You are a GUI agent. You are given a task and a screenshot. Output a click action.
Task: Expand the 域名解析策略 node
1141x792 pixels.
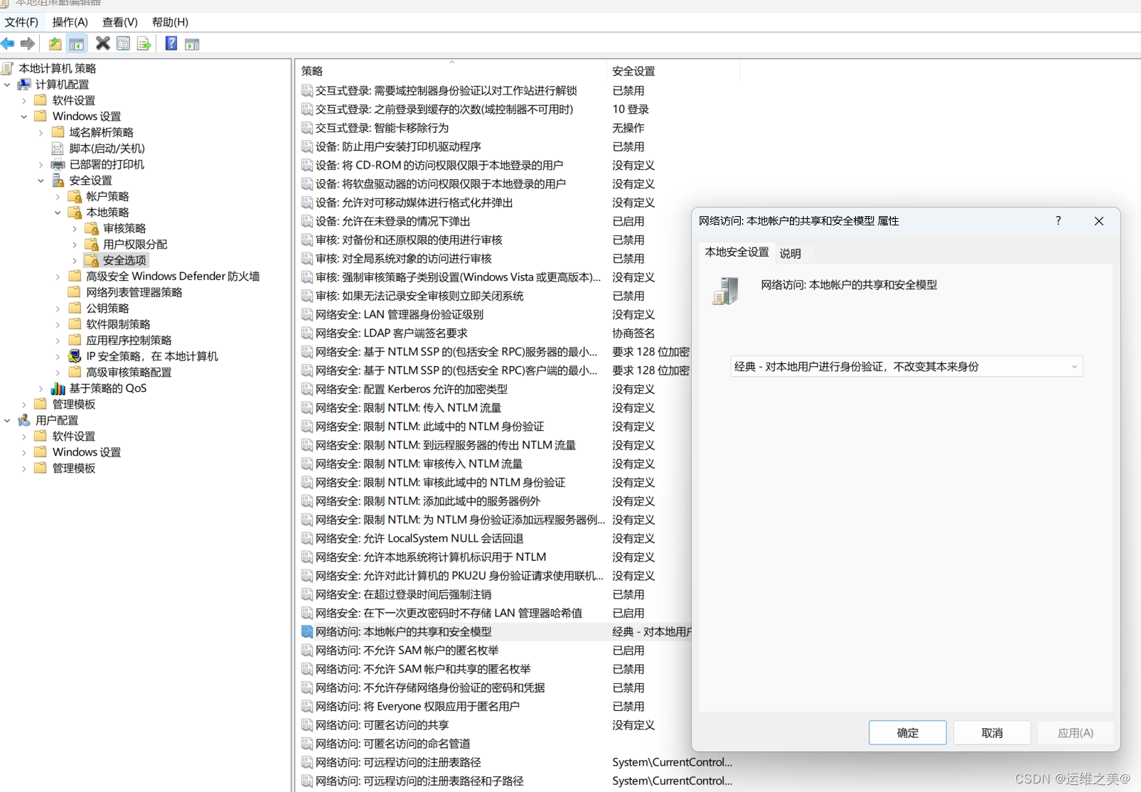pos(41,133)
